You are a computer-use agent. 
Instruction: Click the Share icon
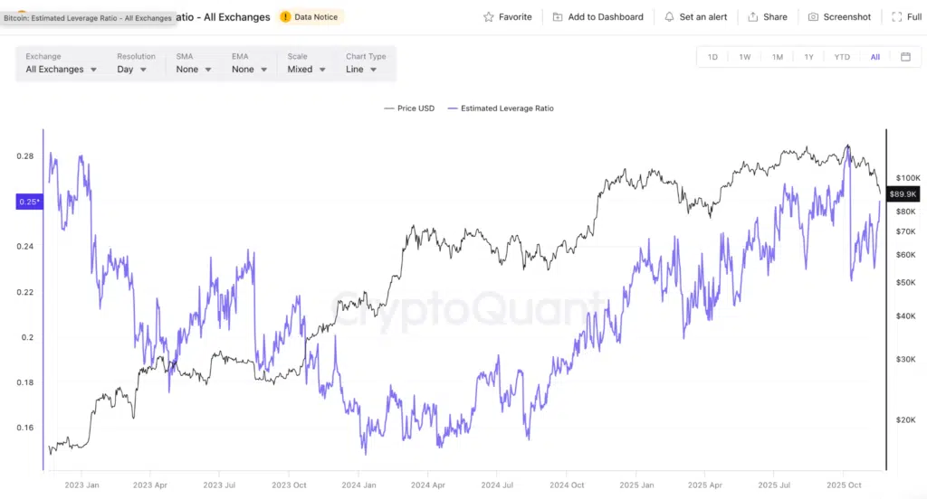click(752, 17)
